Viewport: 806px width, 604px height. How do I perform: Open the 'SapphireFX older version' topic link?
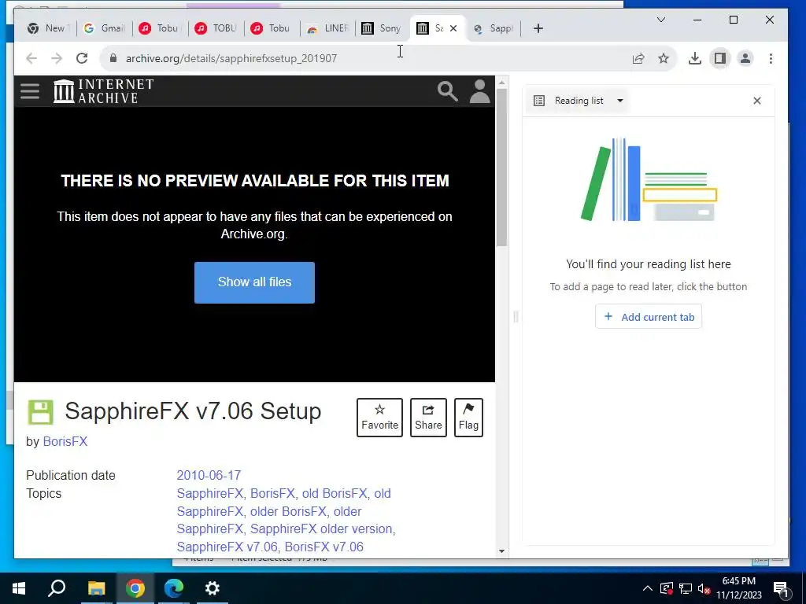pyautogui.click(x=321, y=528)
